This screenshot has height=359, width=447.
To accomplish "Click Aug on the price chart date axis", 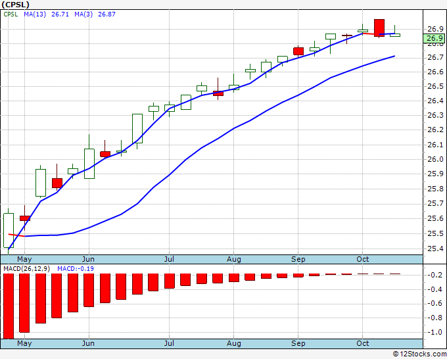I will pos(234,260).
